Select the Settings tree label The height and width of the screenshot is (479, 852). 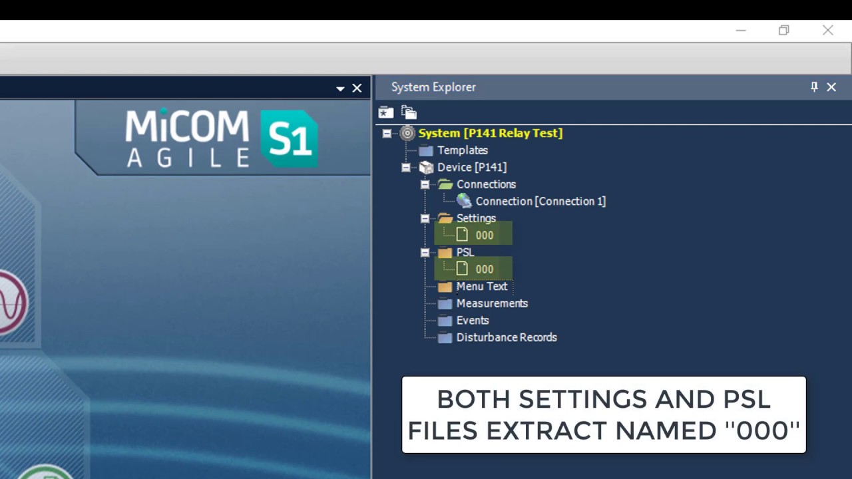point(476,218)
